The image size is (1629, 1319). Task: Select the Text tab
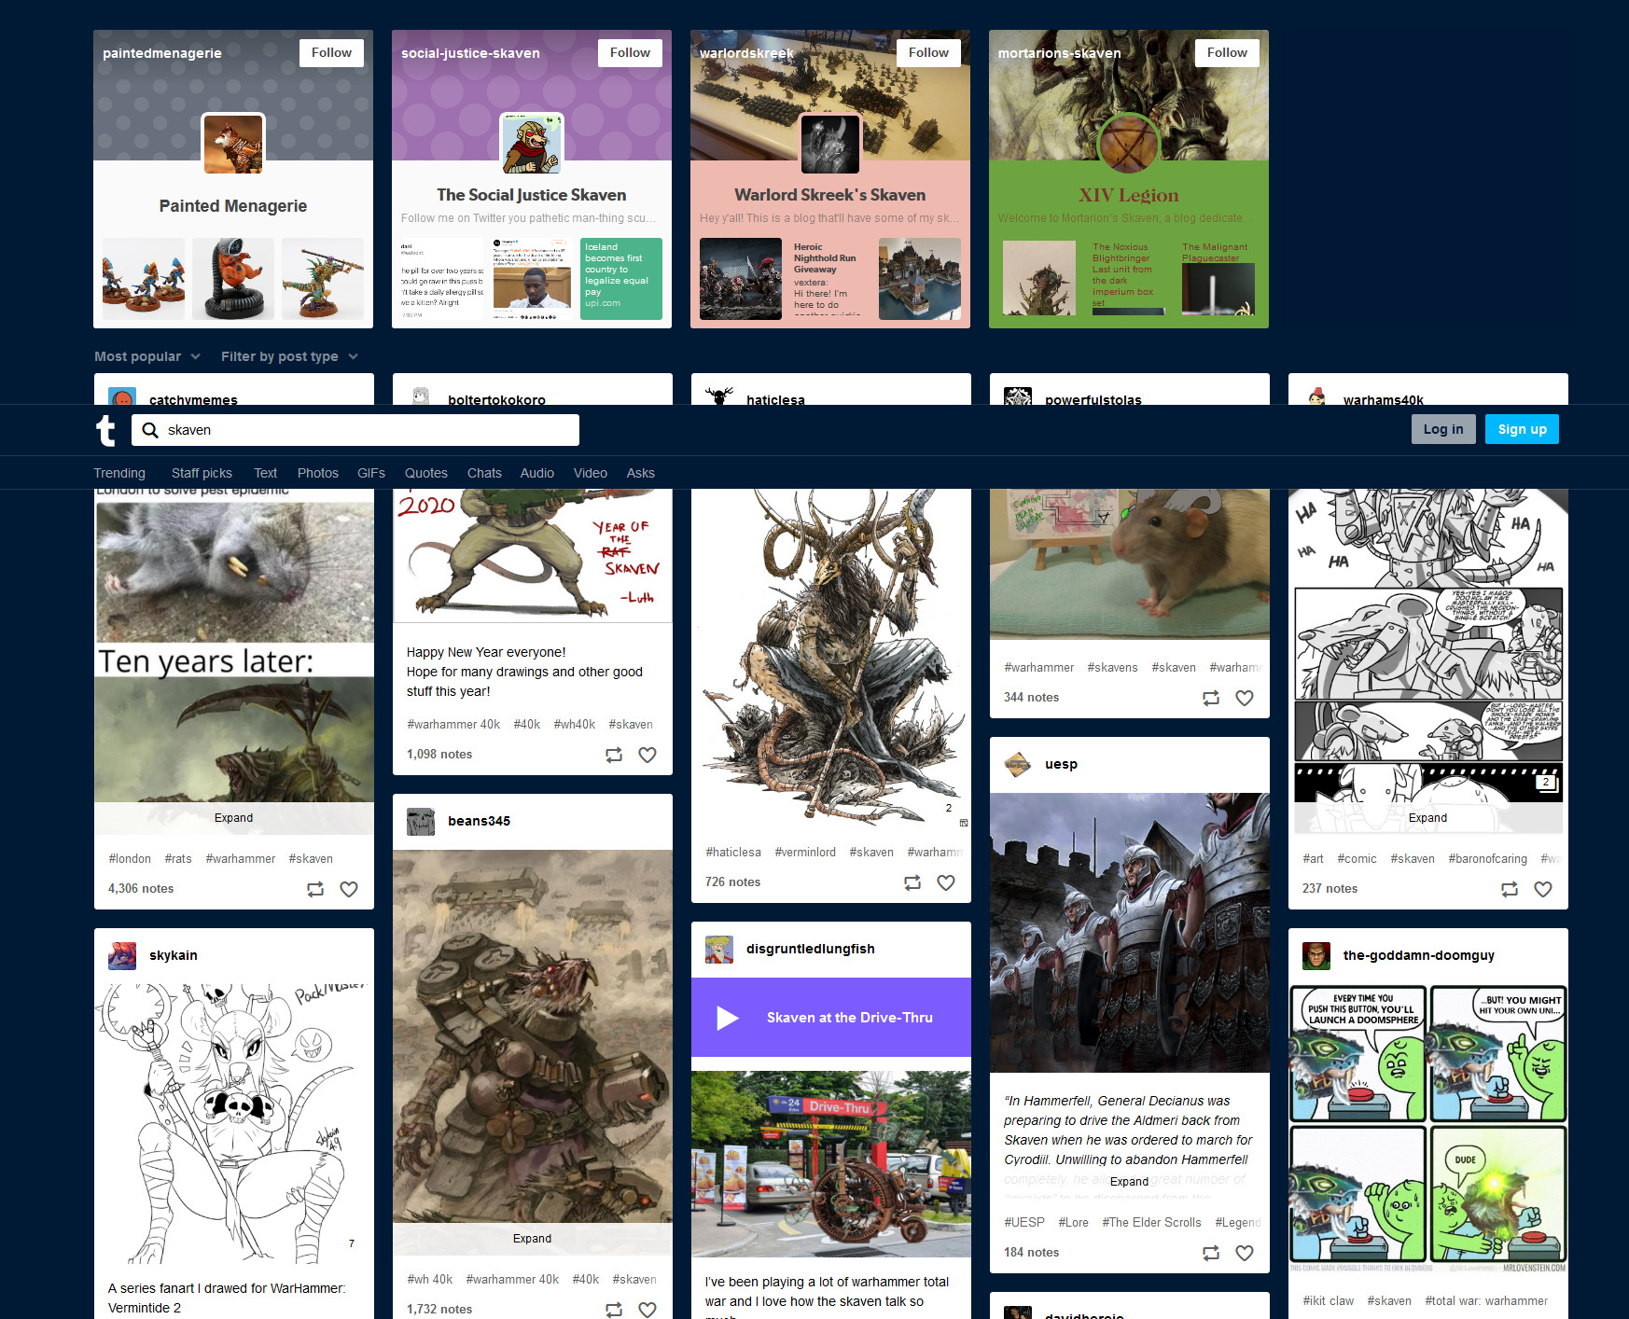[x=265, y=473]
